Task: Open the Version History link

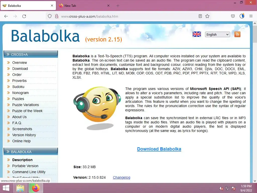Action: (24, 135)
